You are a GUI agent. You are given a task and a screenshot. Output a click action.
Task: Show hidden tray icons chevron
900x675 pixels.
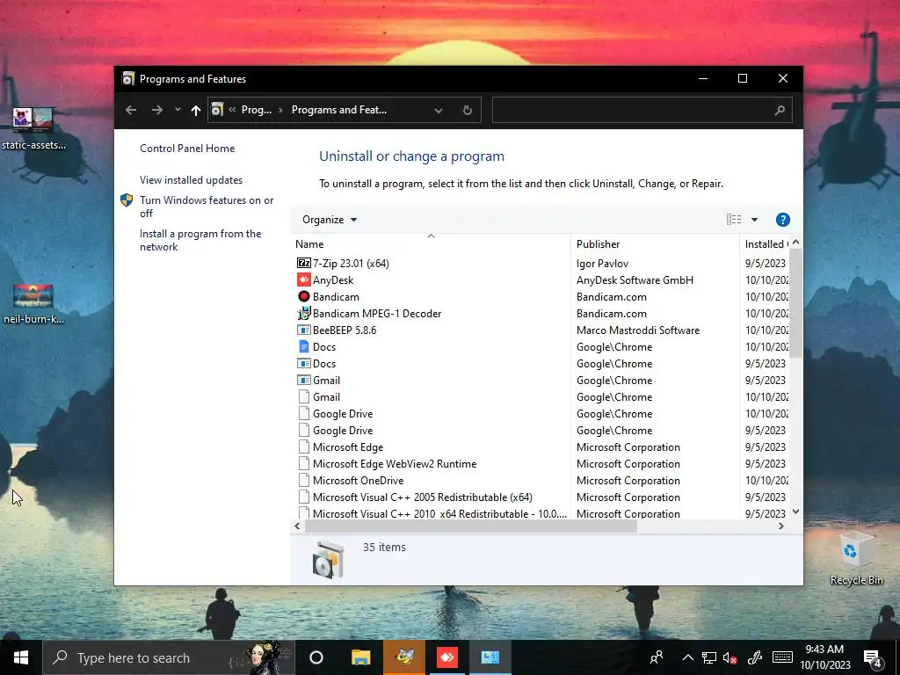pos(687,657)
